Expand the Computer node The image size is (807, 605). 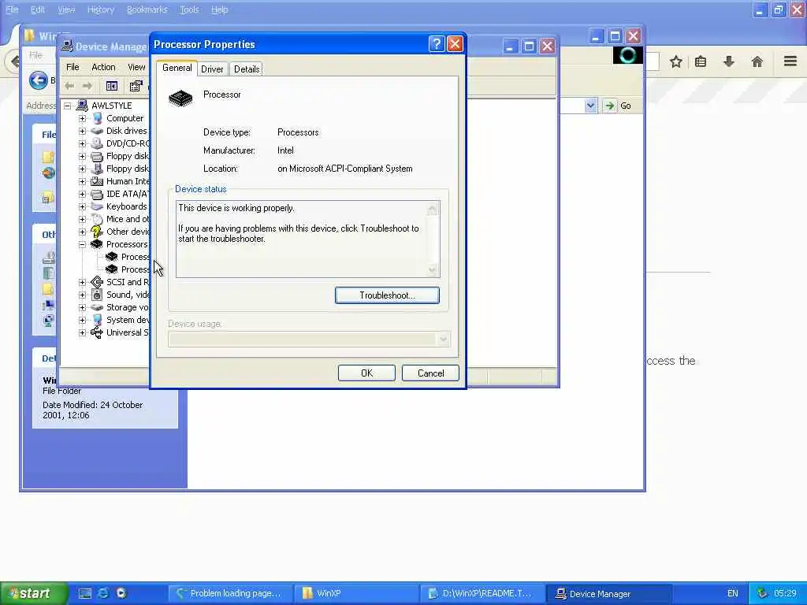click(82, 118)
